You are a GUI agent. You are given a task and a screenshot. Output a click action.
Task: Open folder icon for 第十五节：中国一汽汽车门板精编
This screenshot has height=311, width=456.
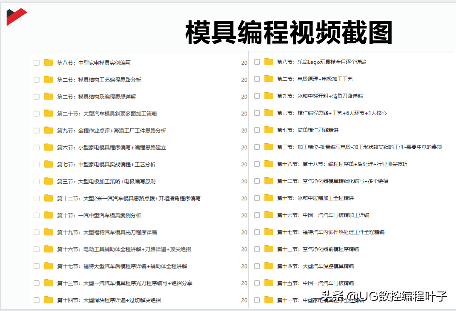pos(268,283)
